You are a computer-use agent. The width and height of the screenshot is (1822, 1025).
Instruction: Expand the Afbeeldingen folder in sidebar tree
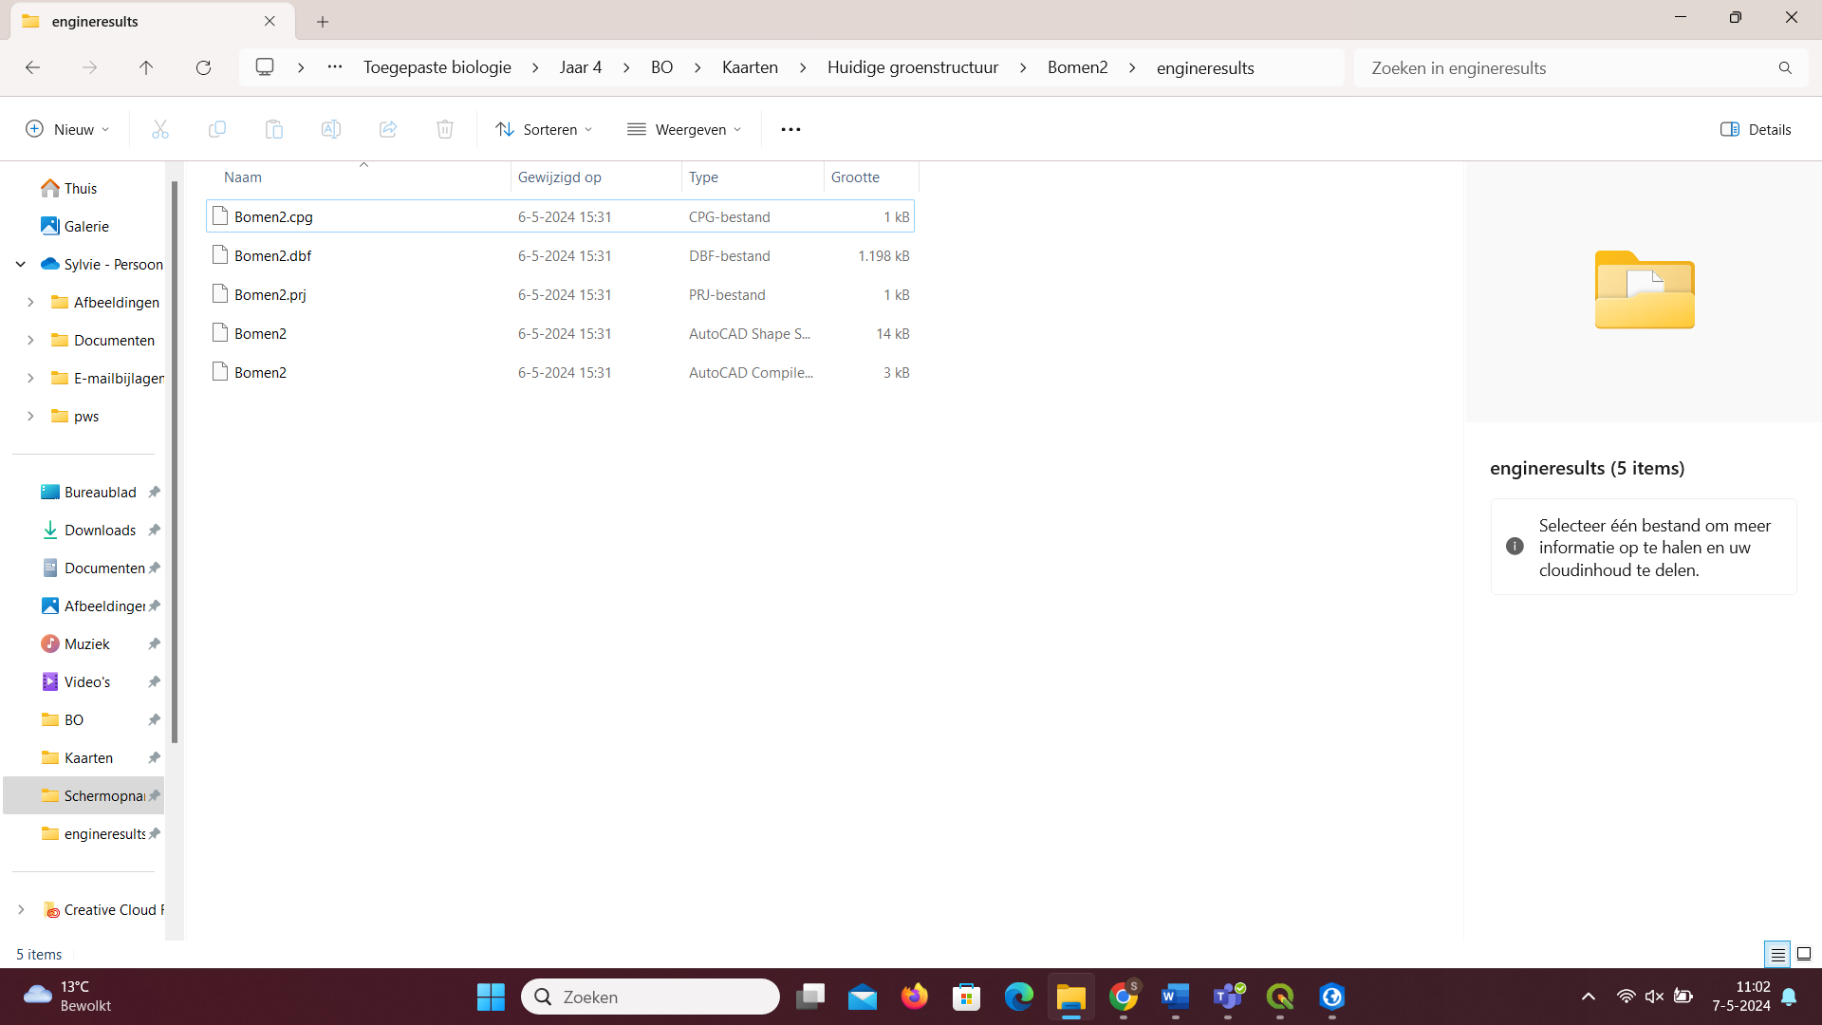[x=30, y=302]
